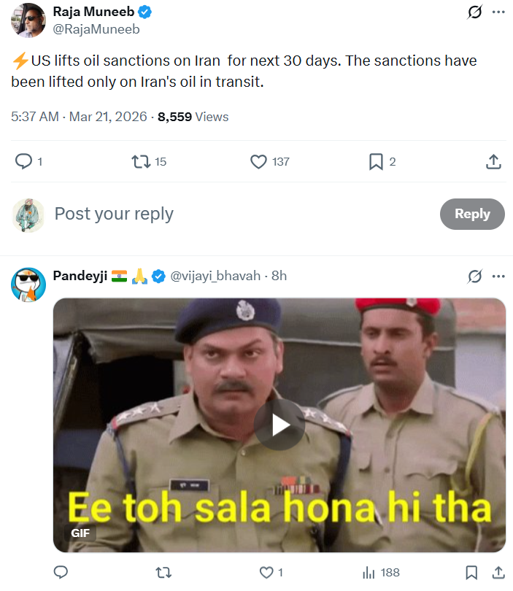View analytics for Pandeyji's reply
Viewport: 513px width, 591px height.
tap(369, 573)
